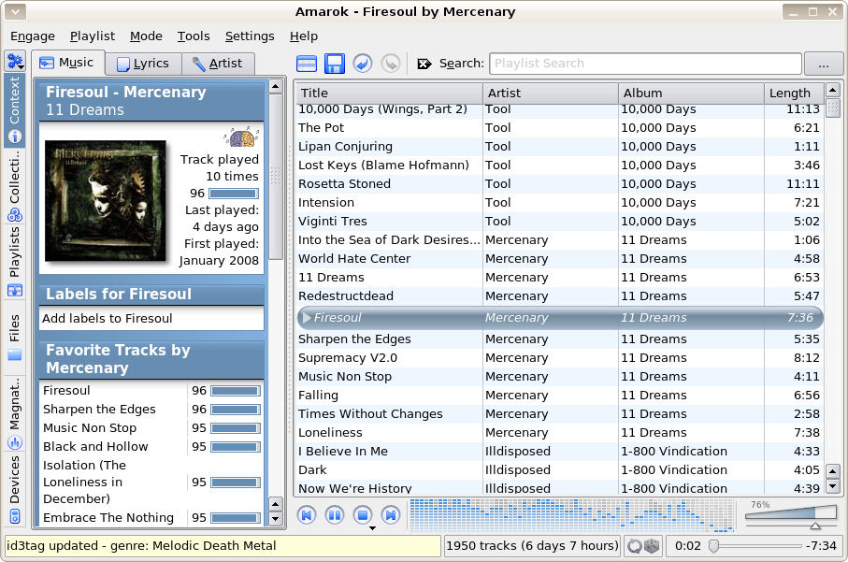Switch to the Lyrics tab
Viewport: 848px width, 562px height.
tap(143, 64)
